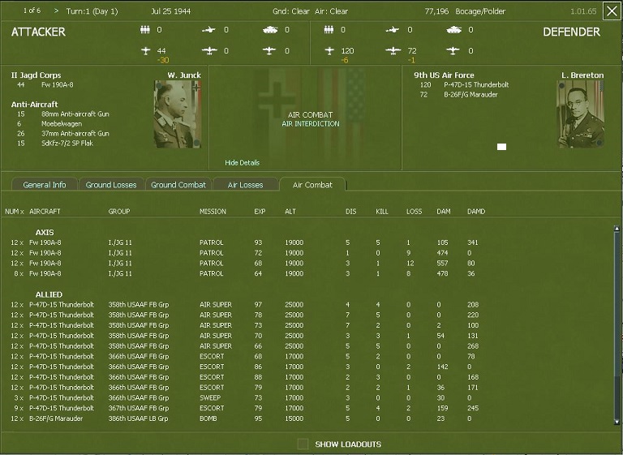Click the AIRCRAFT column header
This screenshot has height=455, width=623.
pos(45,212)
